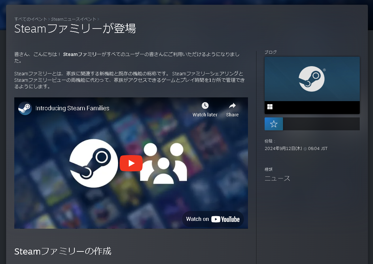Open the Steam channel avatar on the video
This screenshot has width=373, height=264.
(x=25, y=108)
